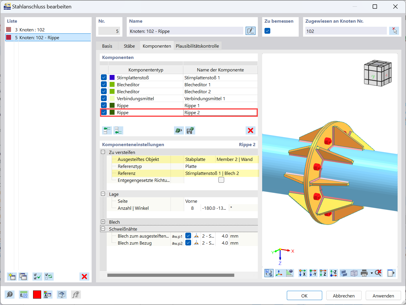This screenshot has height=305, width=406.
Task: Toggle the axes display icon in preview
Action: 279,273
